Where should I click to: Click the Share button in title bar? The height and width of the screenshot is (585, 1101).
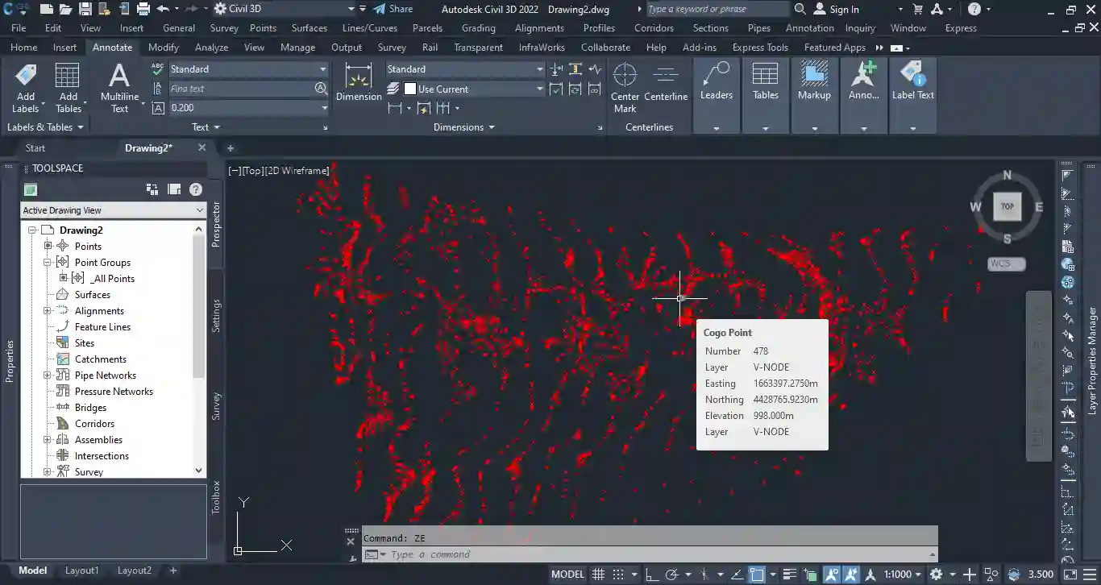[x=393, y=10]
